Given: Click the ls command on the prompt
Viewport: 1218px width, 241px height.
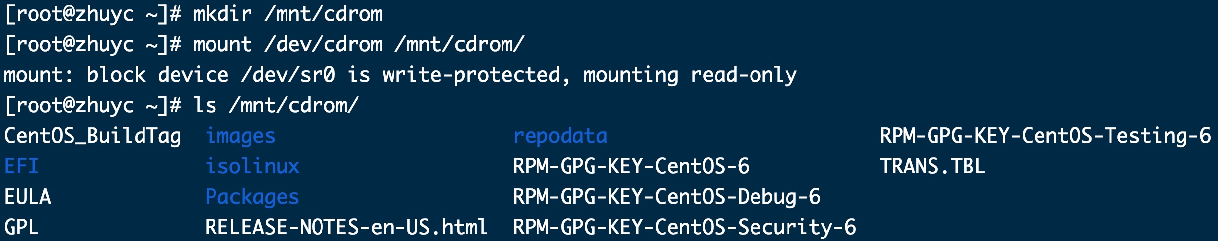Looking at the screenshot, I should (204, 106).
